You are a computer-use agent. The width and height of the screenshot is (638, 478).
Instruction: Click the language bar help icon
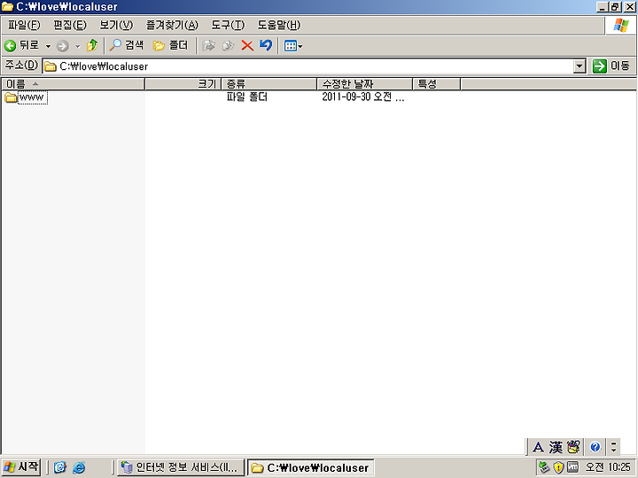(595, 447)
